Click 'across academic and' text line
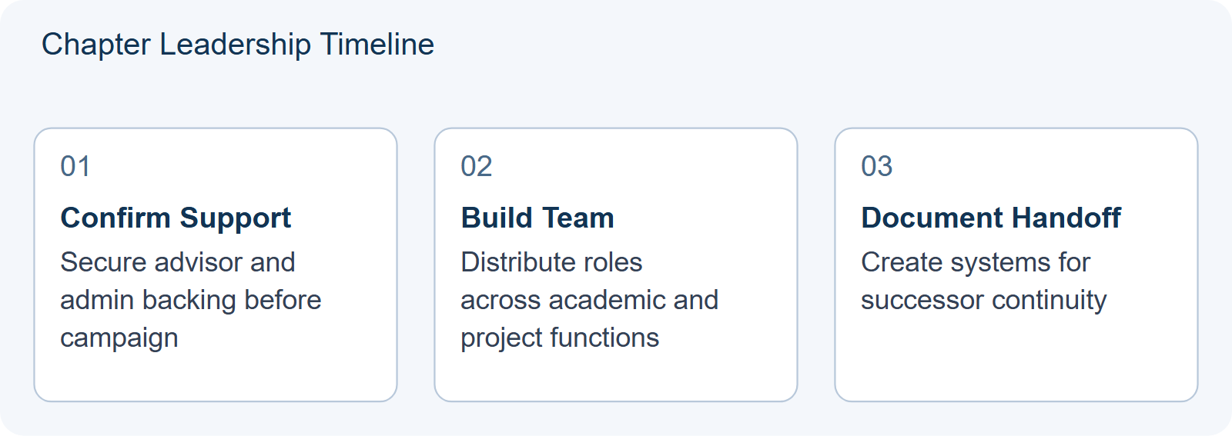The height and width of the screenshot is (436, 1232). pos(590,300)
